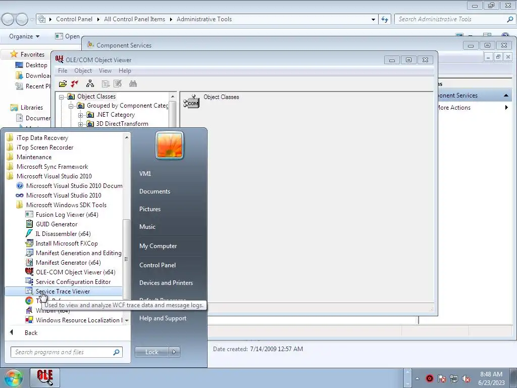Click the COM Object Classes icon in the right pane

point(191,102)
